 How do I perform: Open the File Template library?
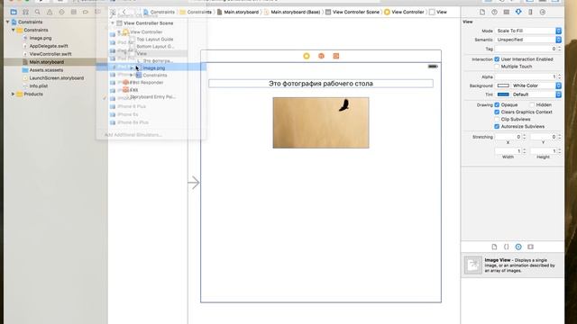tap(494, 247)
